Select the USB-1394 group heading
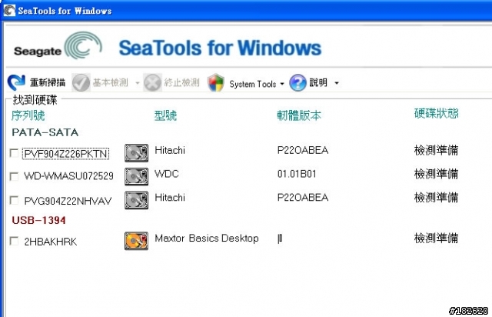The width and height of the screenshot is (492, 317). click(38, 220)
